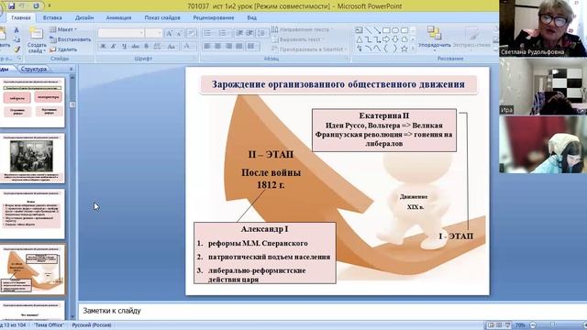The width and height of the screenshot is (587, 330).
Task: Save the presentation from quick access toolbar
Action: 11,6
